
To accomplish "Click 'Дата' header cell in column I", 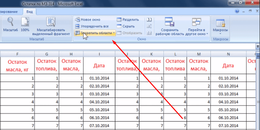I will pyautogui.click(x=99, y=65).
